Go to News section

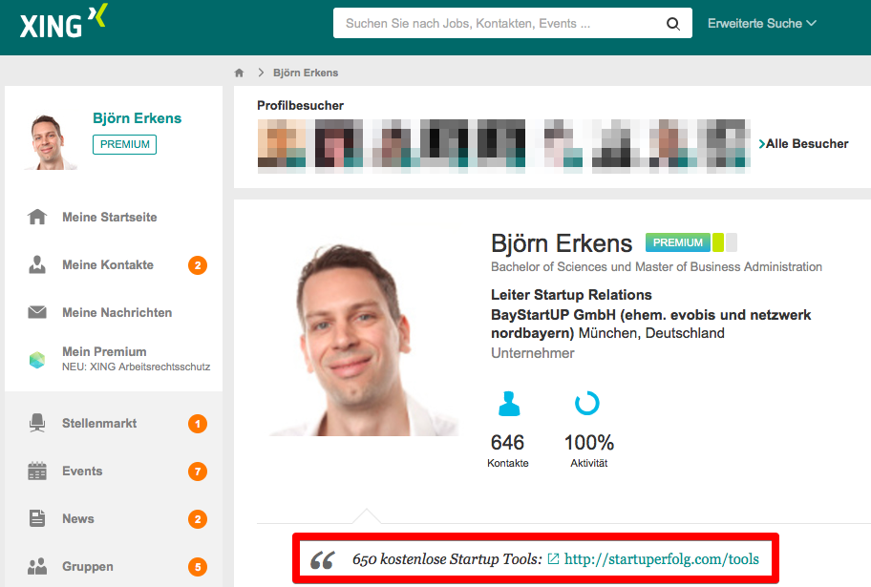pyautogui.click(x=78, y=519)
